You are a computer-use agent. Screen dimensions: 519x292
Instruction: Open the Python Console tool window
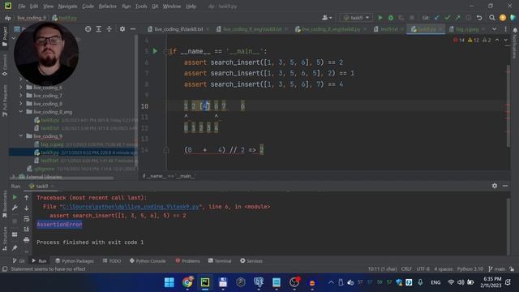pyautogui.click(x=148, y=261)
